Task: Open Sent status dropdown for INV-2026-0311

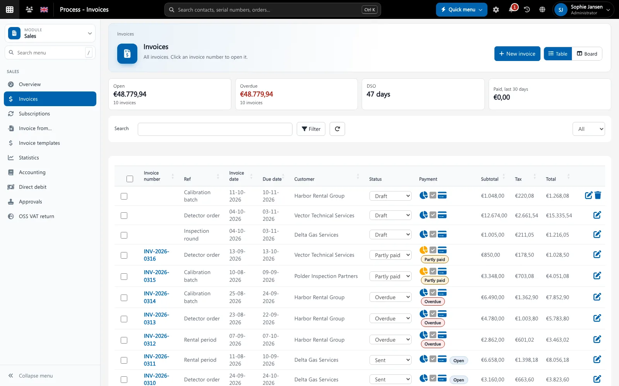Action: click(390, 360)
